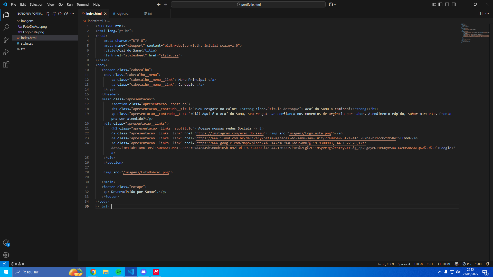
Task: Open the Search view in activity bar
Action: point(6,27)
